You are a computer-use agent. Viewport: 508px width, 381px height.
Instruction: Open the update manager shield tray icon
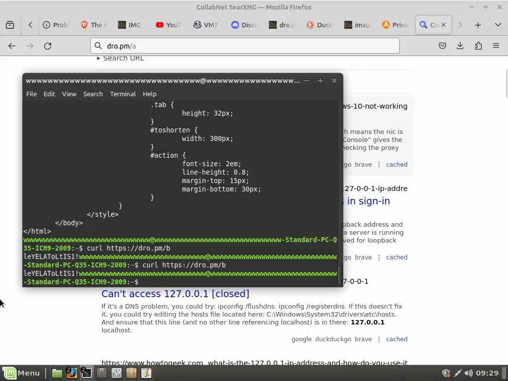pyautogui.click(x=446, y=373)
